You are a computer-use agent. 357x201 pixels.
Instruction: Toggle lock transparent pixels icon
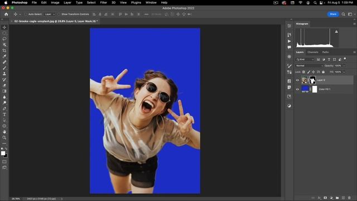tap(303, 72)
